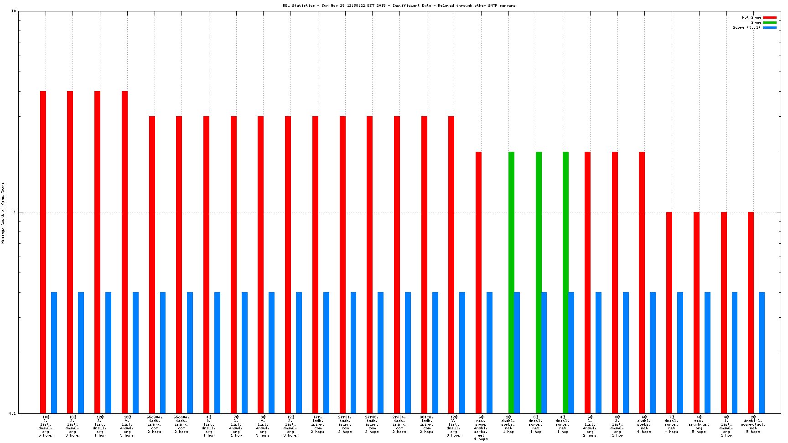Screen dimensions: 788x443
Task: Click the 7@dnsbl.sorbs.net 4 hops axis label
Action: [671, 424]
